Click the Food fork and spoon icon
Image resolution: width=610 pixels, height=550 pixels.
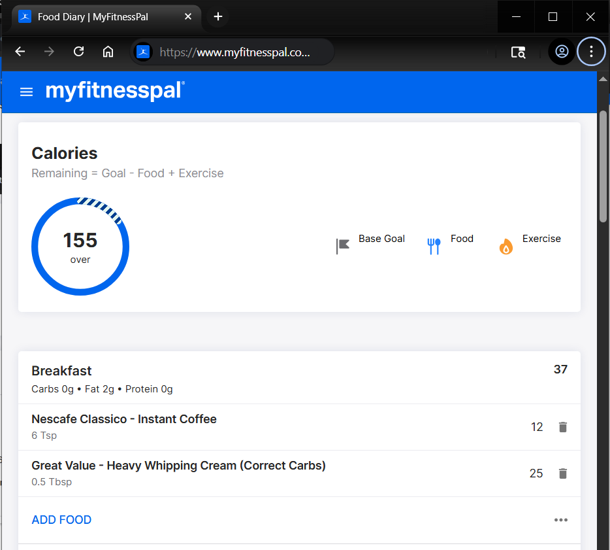tap(434, 246)
